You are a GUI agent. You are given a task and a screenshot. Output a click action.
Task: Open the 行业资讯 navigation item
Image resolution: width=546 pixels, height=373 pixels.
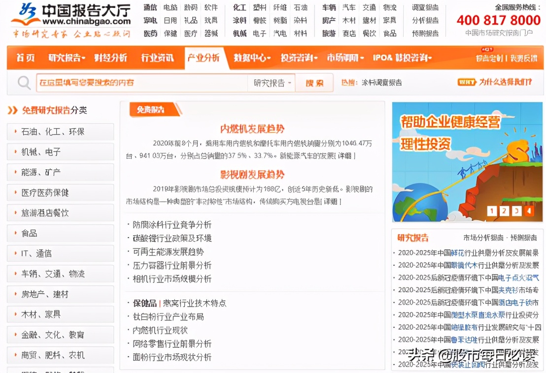158,58
